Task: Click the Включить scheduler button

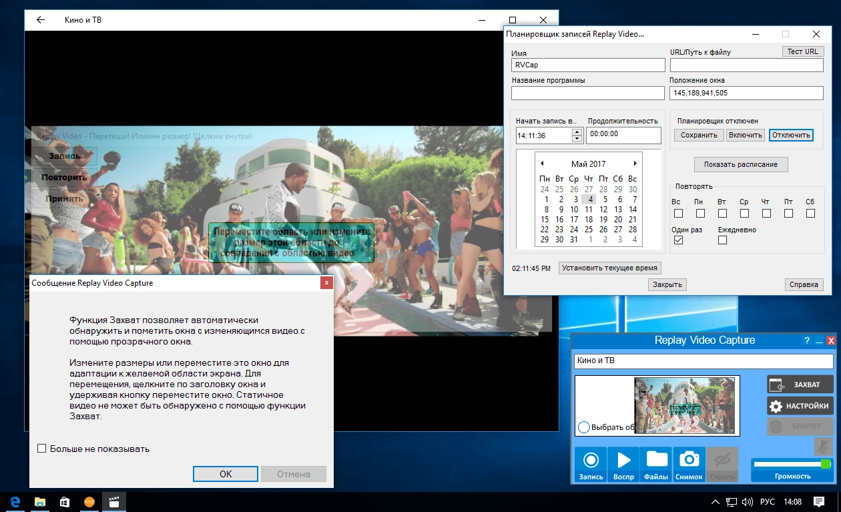Action: click(746, 135)
